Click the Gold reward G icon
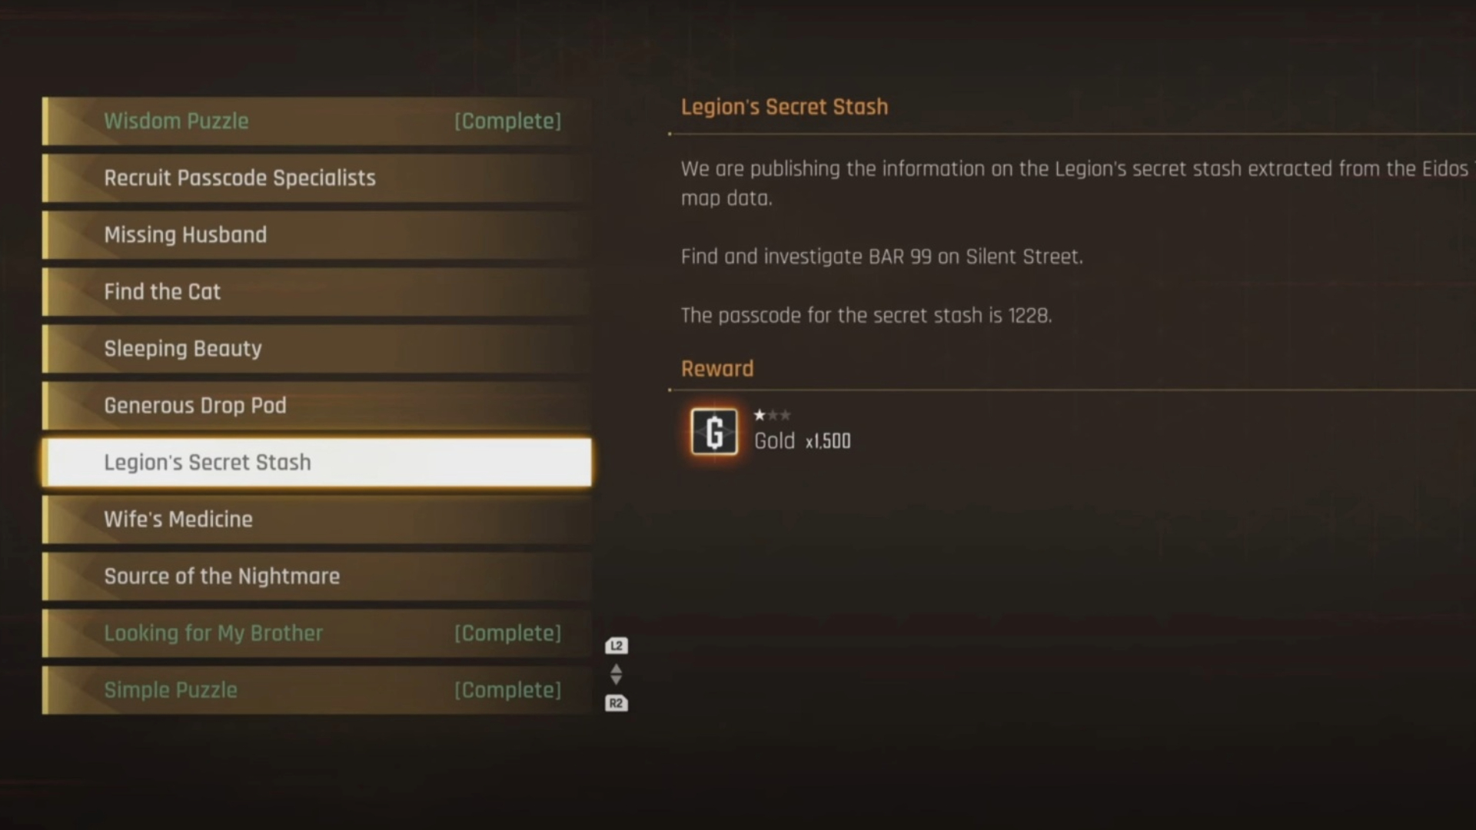 click(x=714, y=432)
